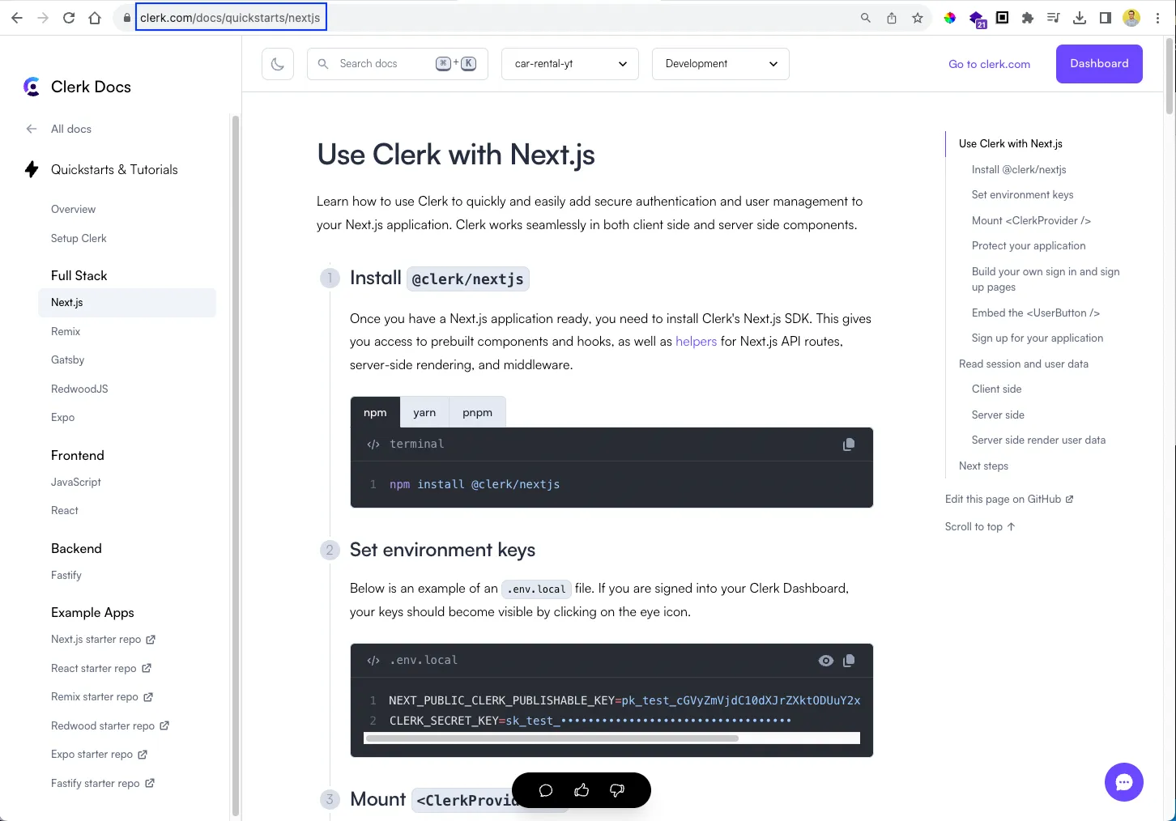Click the thumbs up feedback icon
This screenshot has width=1176, height=821.
click(x=582, y=790)
